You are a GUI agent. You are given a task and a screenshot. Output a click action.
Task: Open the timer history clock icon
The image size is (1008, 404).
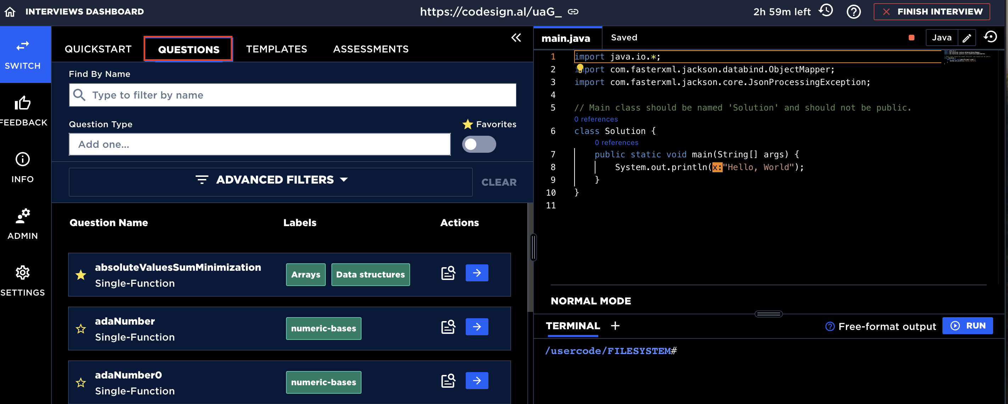point(826,11)
